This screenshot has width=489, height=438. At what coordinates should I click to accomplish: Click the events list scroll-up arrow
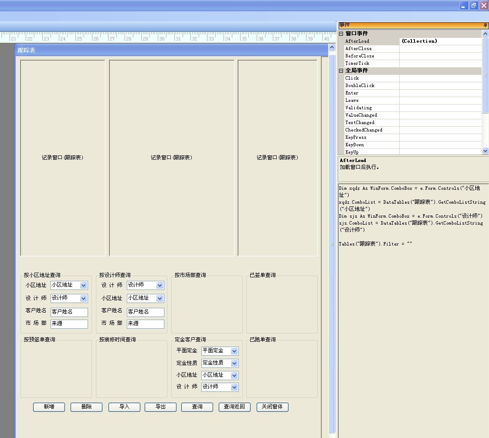click(x=485, y=34)
